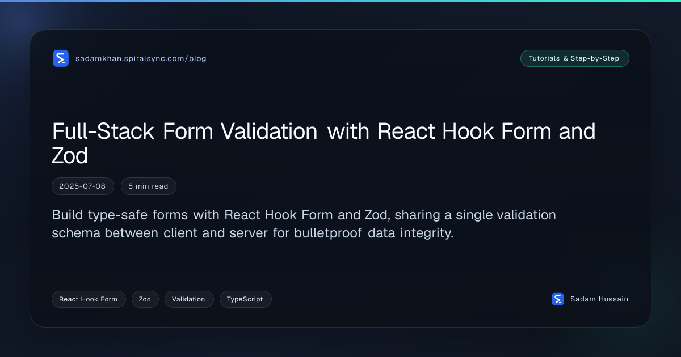This screenshot has height=357, width=681.
Task: Select the Zod tag
Action: 145,299
